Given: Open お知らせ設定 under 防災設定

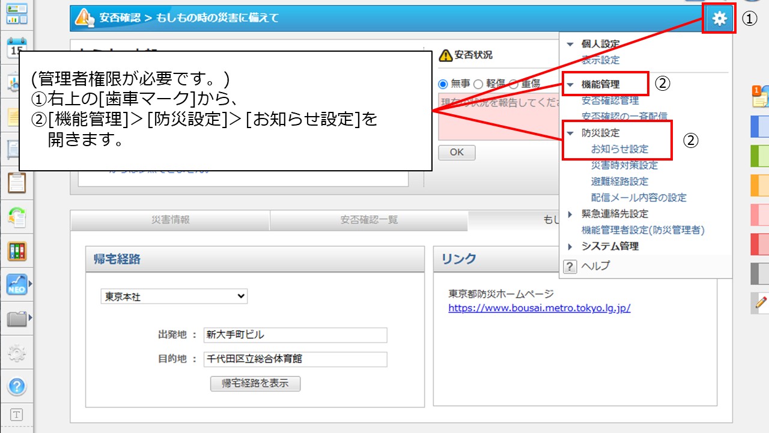Looking at the screenshot, I should coord(620,149).
